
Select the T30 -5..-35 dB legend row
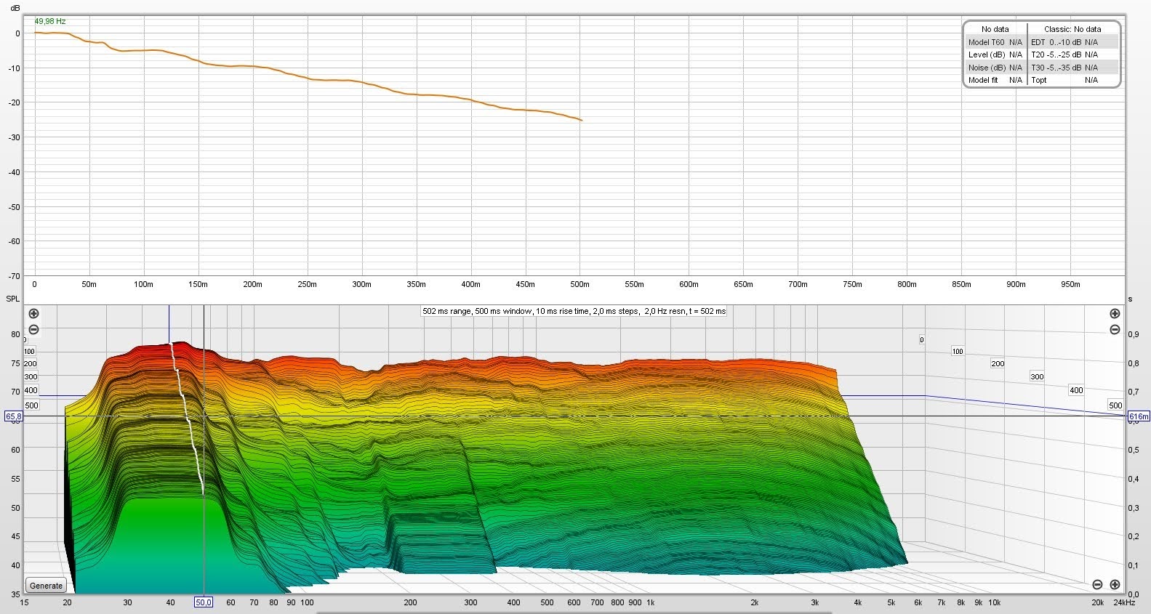click(1073, 68)
